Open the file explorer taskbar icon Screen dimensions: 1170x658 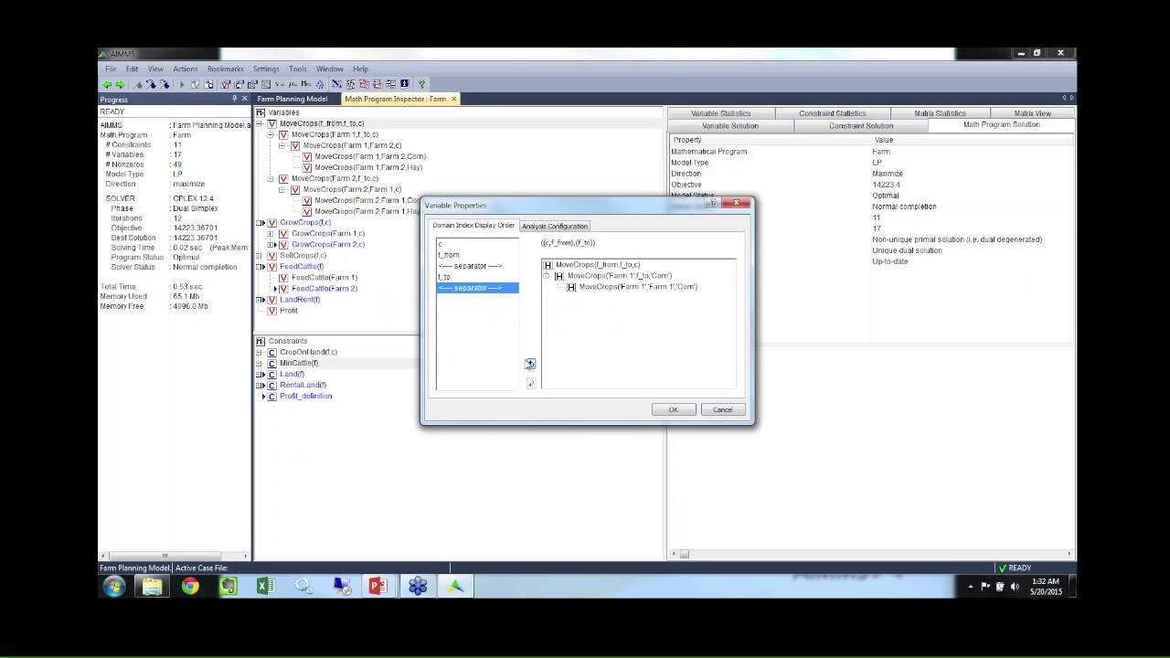click(x=152, y=586)
